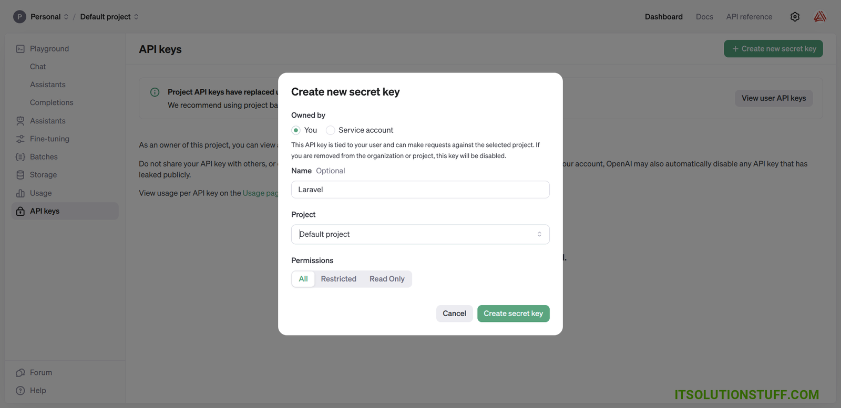
Task: Click the Usage bar chart icon
Action: 20,193
